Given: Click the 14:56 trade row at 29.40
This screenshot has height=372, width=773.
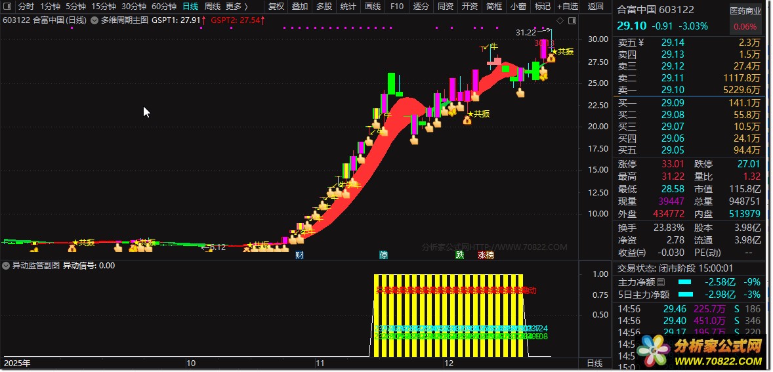Looking at the screenshot, I should click(689, 321).
